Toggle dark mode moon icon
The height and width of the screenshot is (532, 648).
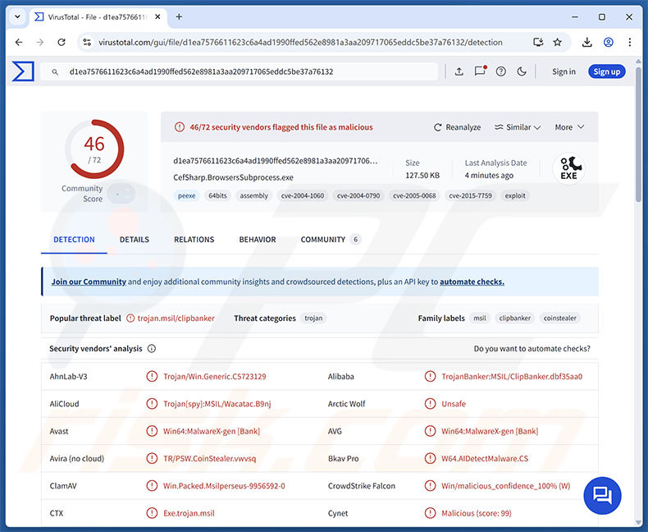[522, 71]
